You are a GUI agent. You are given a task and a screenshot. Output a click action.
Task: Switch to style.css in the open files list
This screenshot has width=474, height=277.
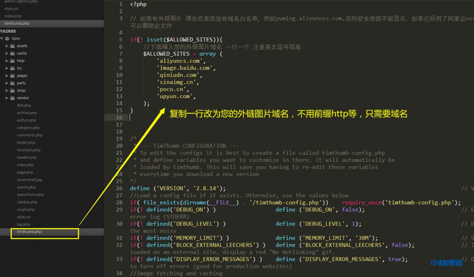coord(12,9)
